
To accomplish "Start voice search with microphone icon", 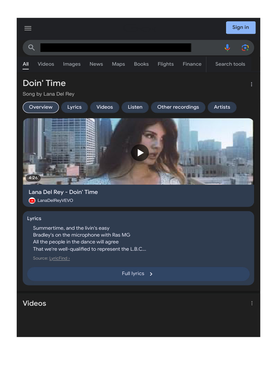I will point(227,48).
